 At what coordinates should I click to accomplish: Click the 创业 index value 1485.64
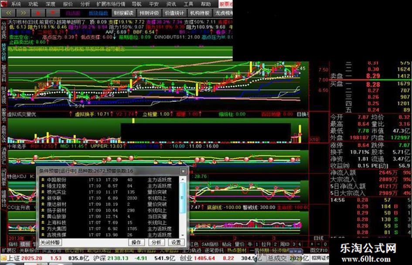pos(204,258)
